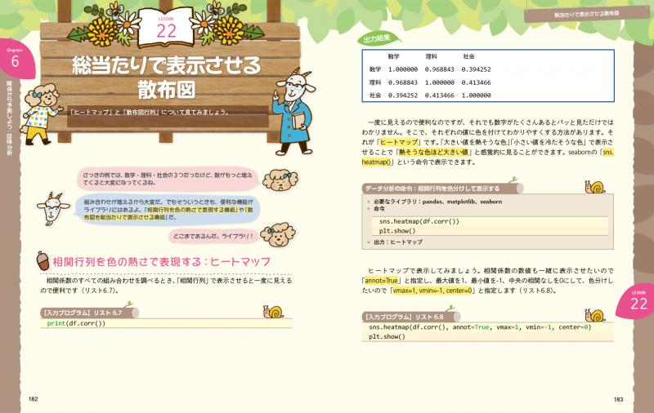This screenshot has height=413, width=654.
Task: Select the LESSON 22 tab on the right edge
Action: pyautogui.click(x=638, y=300)
